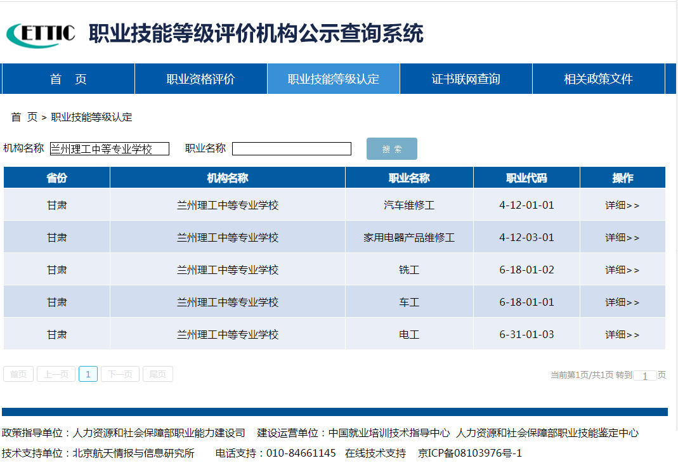The image size is (678, 463).
Task: Go to 上一页 in pagination
Action: [x=56, y=374]
